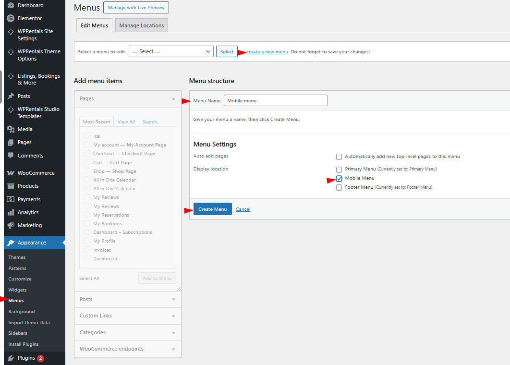Screen dimensions: 510x365
Task: Switch to Manage Locations tab
Action: click(x=142, y=25)
